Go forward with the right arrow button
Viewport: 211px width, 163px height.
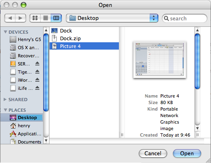(20, 18)
